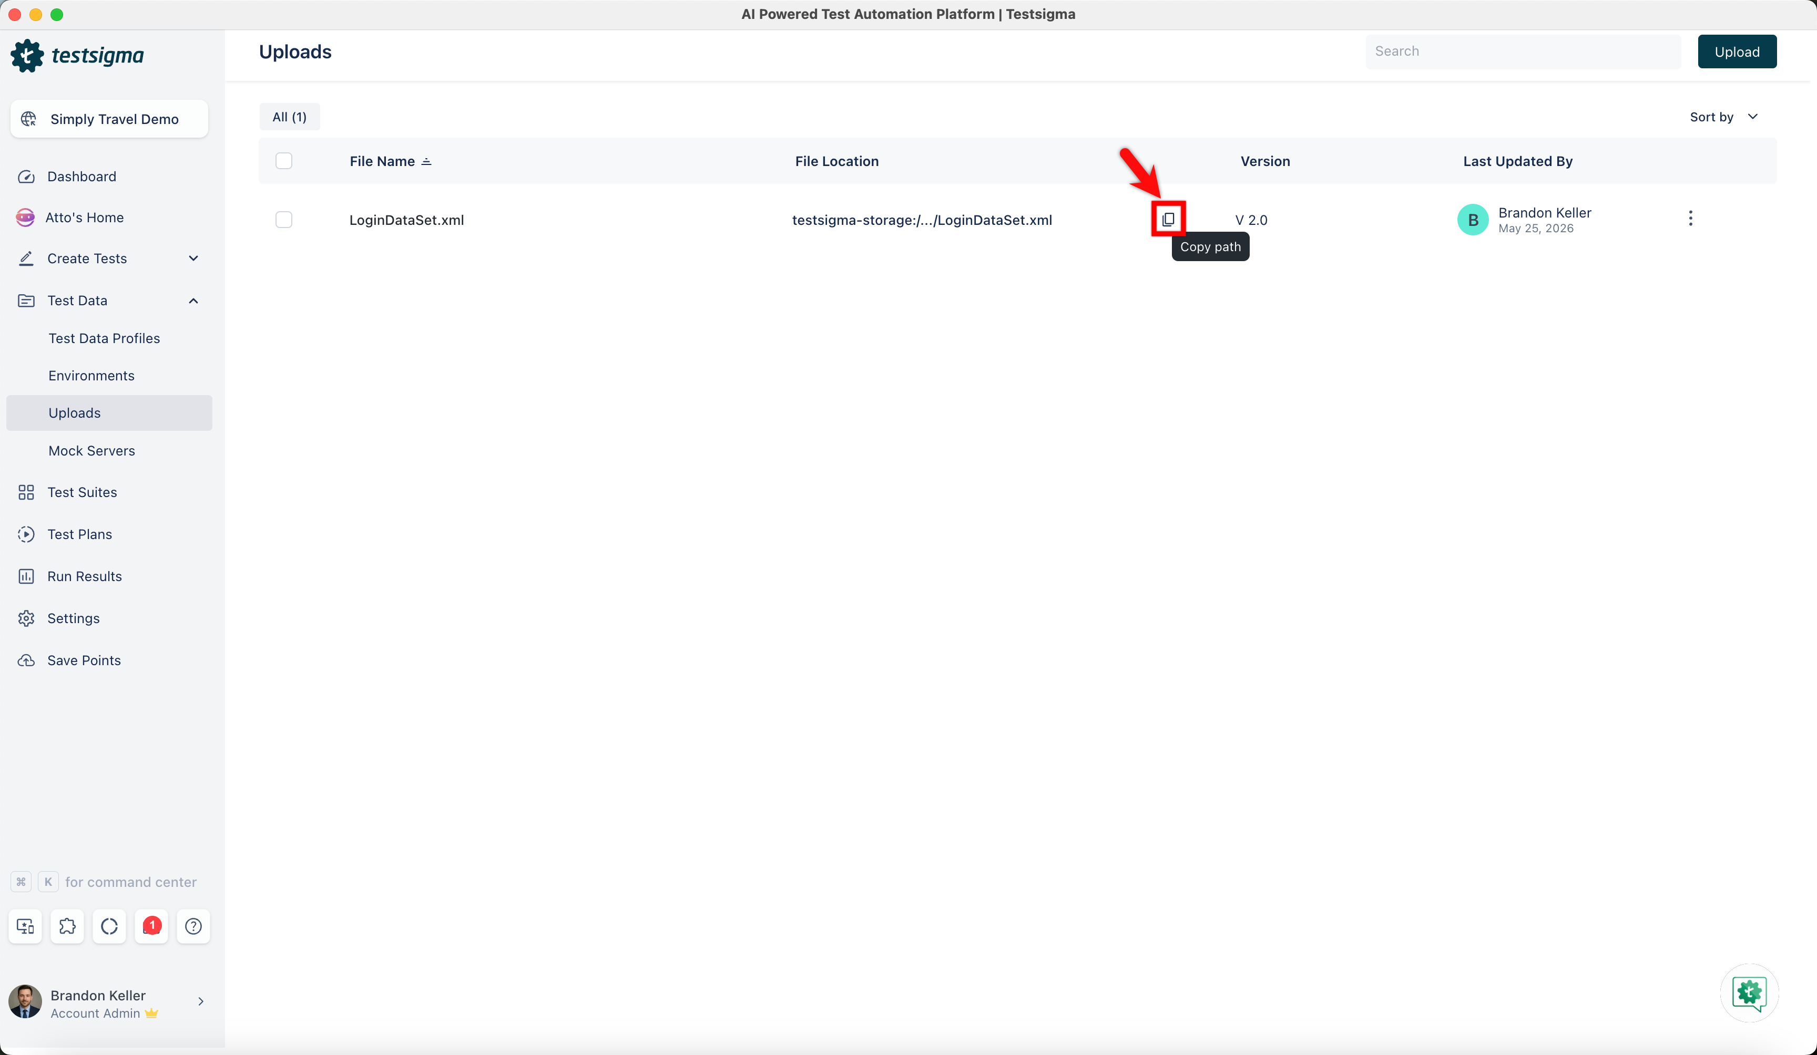Tick the select-all checkbox in table header
Screen dimensions: 1817x1055
[284, 161]
